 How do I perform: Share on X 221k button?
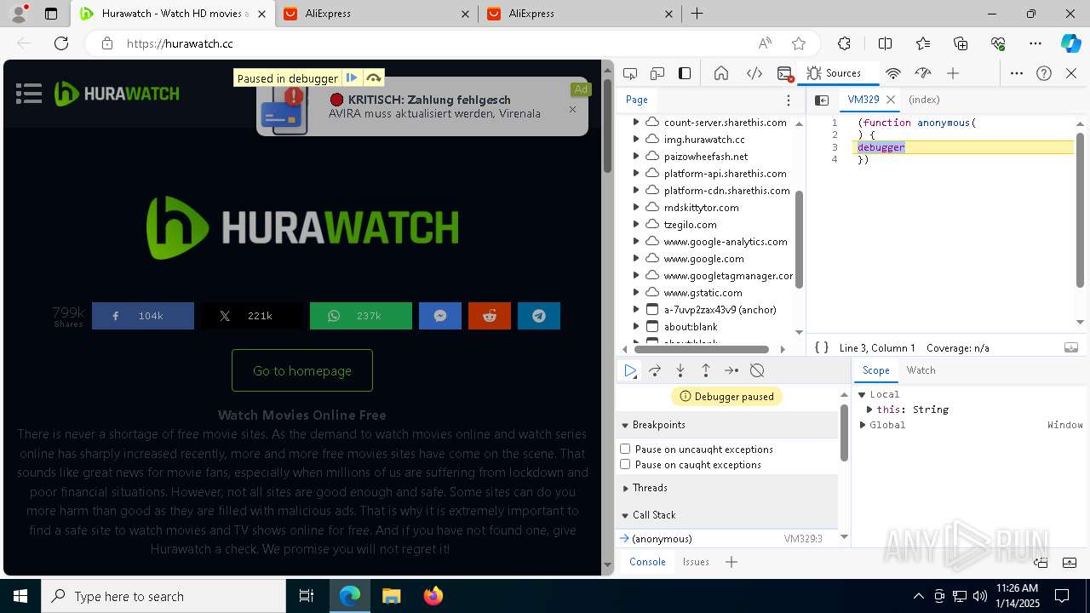coord(252,316)
